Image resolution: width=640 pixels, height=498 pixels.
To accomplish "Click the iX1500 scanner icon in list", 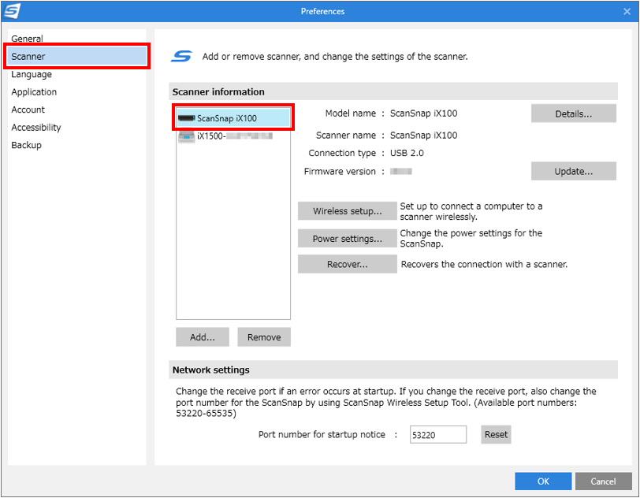I will (x=187, y=136).
